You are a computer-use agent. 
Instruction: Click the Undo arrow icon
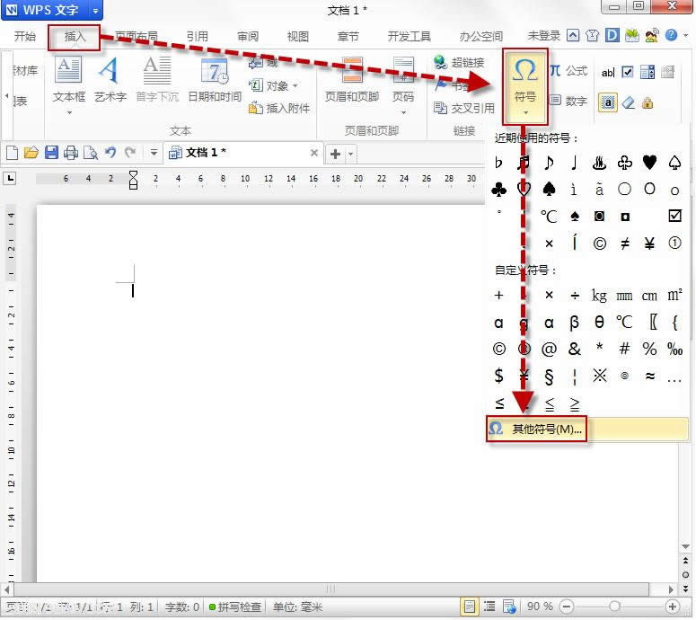coord(110,153)
